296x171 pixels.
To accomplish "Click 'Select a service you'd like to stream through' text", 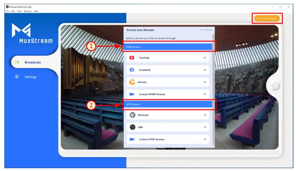I will pyautogui.click(x=151, y=38).
